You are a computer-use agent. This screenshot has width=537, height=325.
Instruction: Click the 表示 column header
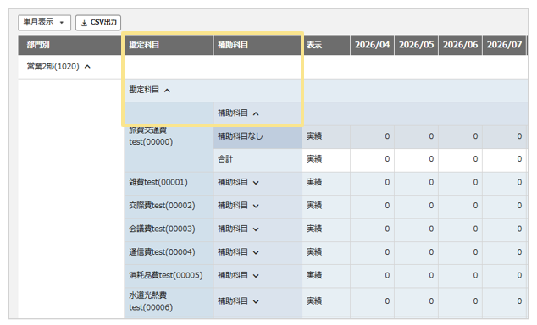pos(326,45)
